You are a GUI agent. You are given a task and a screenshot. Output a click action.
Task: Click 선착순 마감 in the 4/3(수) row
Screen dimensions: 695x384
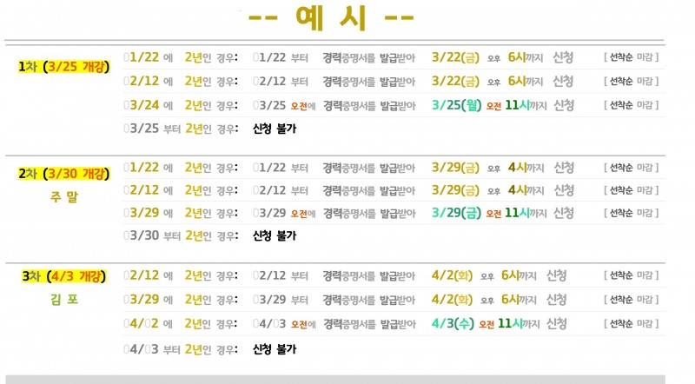[632, 324]
